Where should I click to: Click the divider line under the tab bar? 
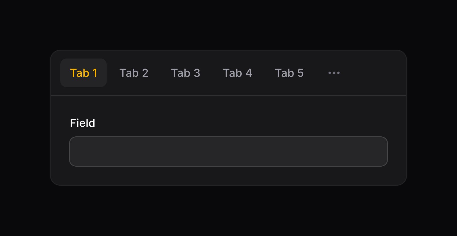tap(228, 95)
